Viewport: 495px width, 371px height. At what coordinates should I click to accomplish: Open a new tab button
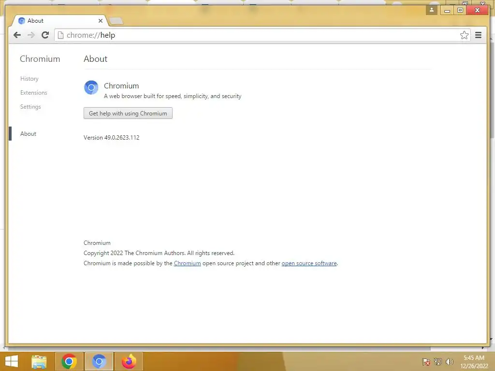point(116,21)
